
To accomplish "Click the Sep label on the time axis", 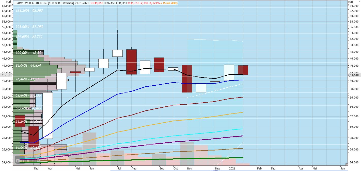I will pyautogui.click(x=162, y=168).
